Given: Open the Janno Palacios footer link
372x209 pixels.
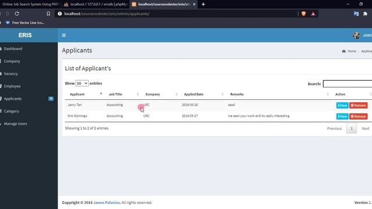Looking at the screenshot, I should click(106, 203).
